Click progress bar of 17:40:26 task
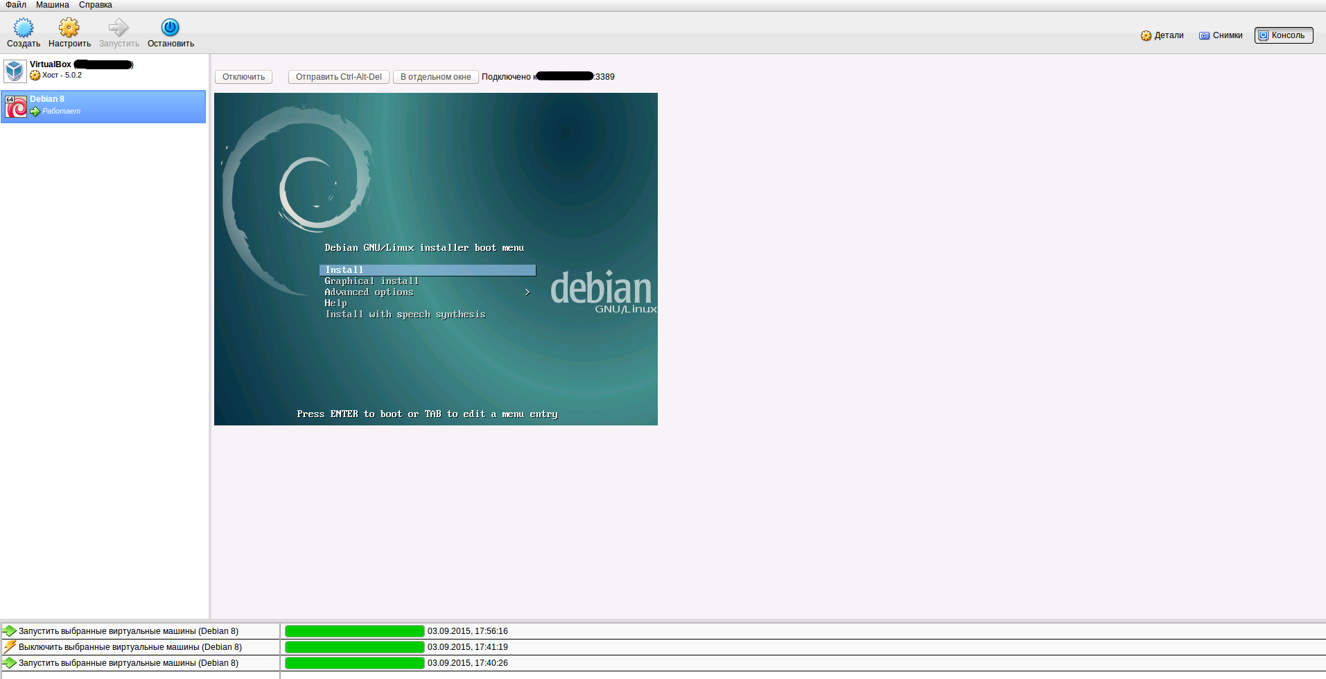The image size is (1326, 679). tap(354, 663)
